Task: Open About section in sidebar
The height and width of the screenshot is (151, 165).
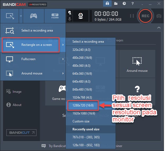Action: [14, 105]
